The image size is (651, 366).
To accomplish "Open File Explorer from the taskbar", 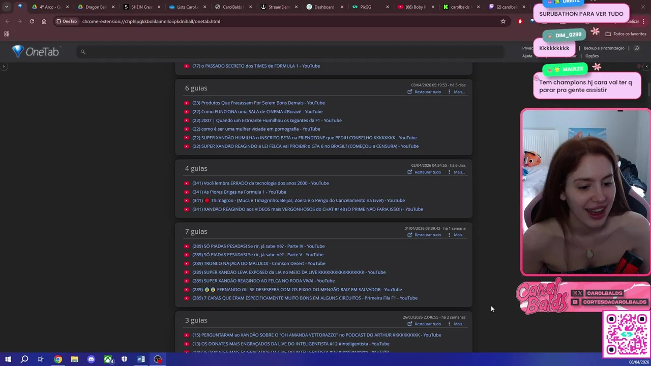I will (74, 359).
